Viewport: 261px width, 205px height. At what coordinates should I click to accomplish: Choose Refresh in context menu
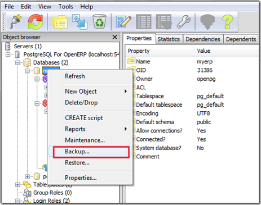[x=90, y=76]
